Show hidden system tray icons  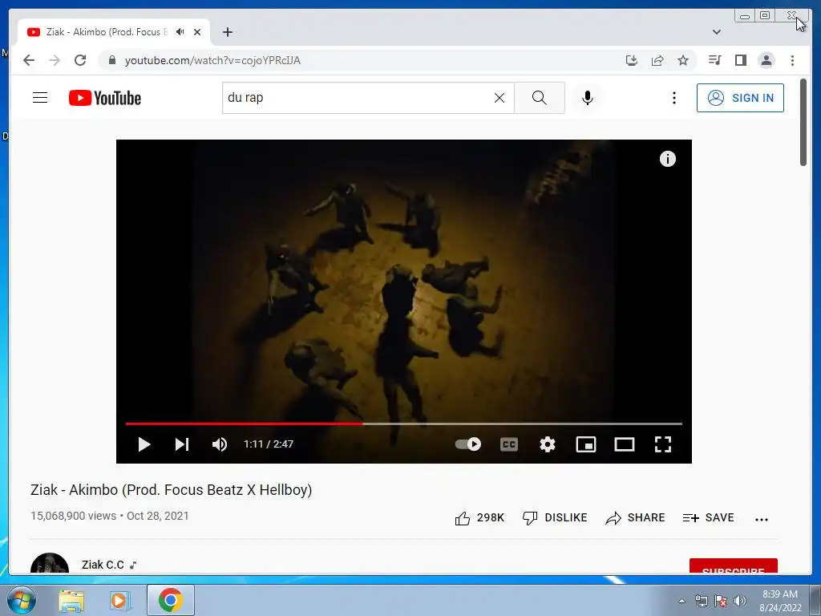681,601
